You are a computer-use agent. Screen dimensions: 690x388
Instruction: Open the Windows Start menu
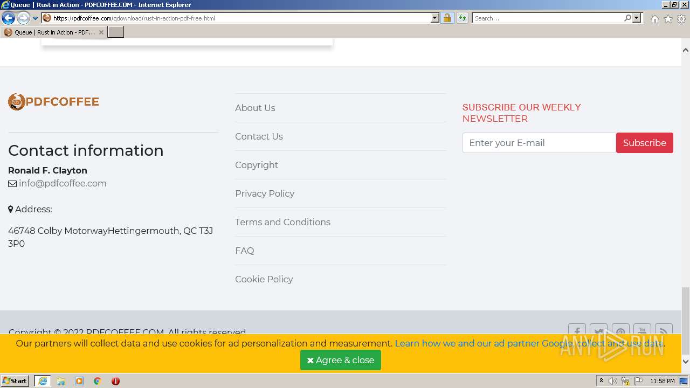(x=15, y=381)
